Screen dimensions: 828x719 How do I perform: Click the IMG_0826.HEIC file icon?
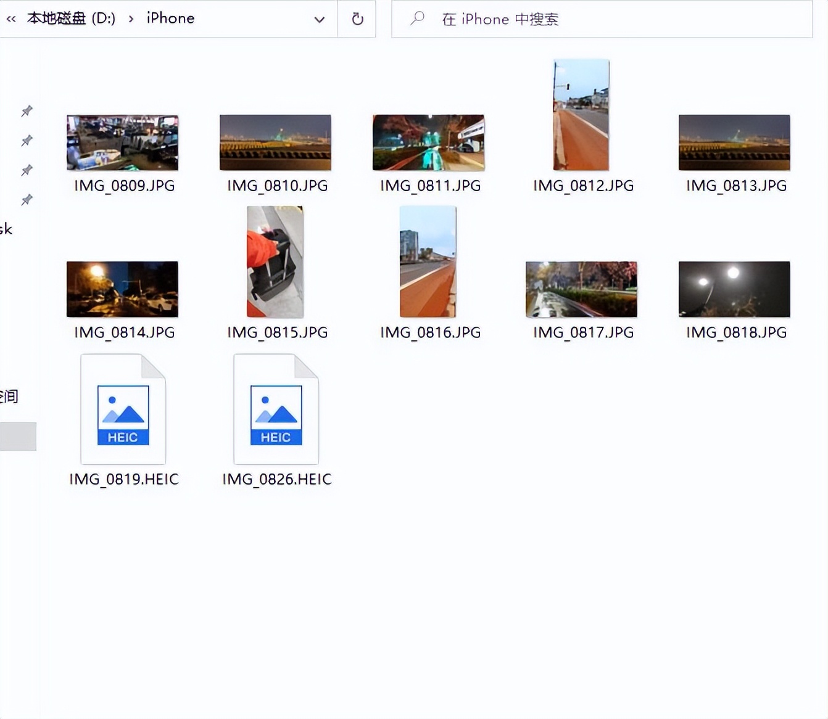[276, 408]
